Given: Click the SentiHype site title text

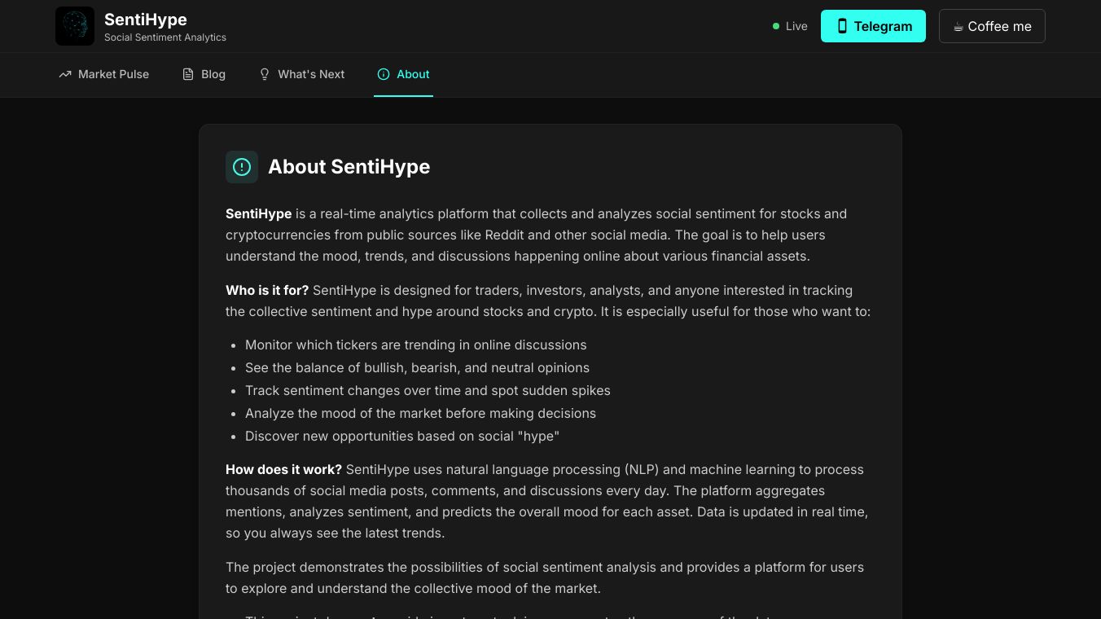Looking at the screenshot, I should pyautogui.click(x=146, y=20).
